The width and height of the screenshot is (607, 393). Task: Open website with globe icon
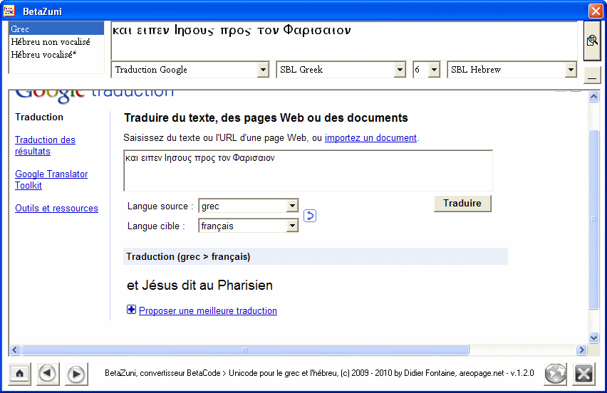tap(556, 374)
